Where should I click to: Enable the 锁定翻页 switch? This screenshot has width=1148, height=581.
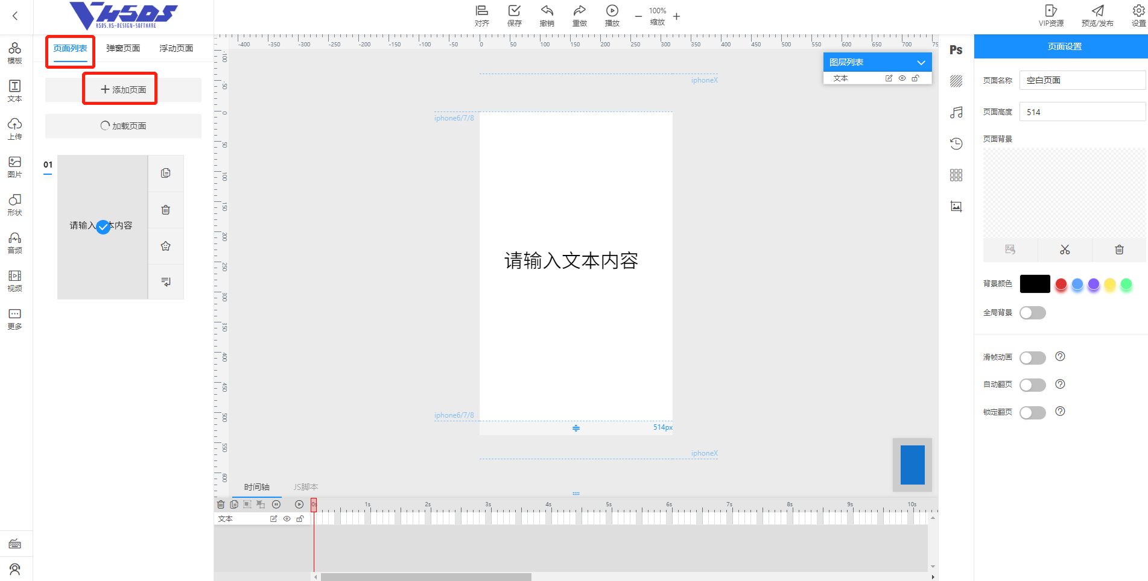coord(1033,413)
